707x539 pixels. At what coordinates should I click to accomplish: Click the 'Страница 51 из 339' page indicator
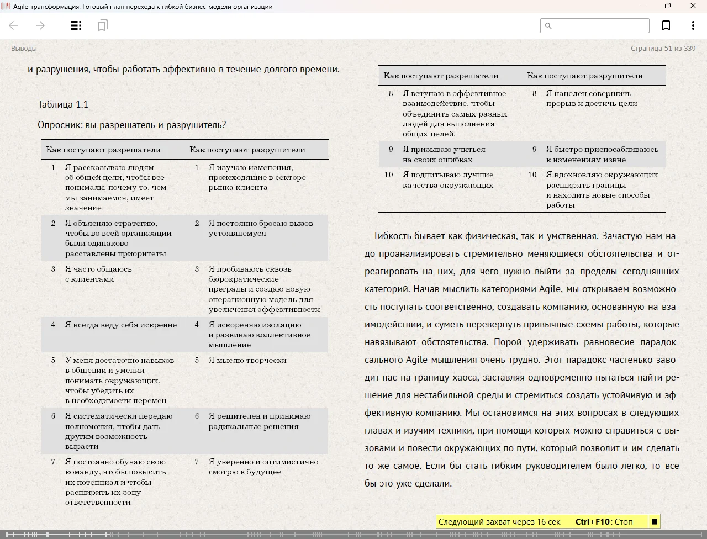(x=663, y=49)
